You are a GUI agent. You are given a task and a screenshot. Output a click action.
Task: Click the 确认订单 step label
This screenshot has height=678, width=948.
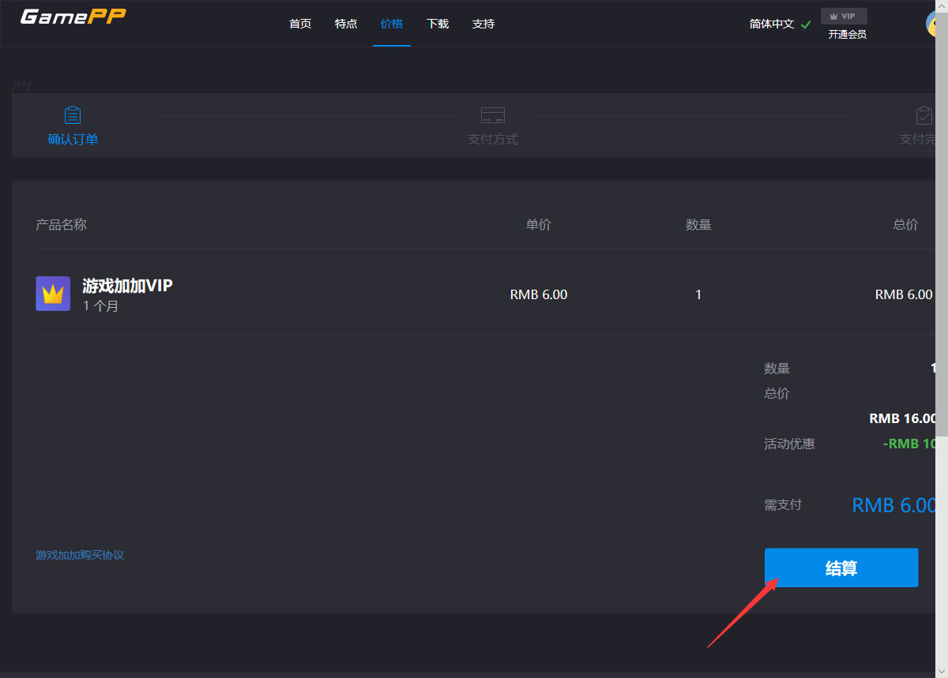click(x=73, y=140)
